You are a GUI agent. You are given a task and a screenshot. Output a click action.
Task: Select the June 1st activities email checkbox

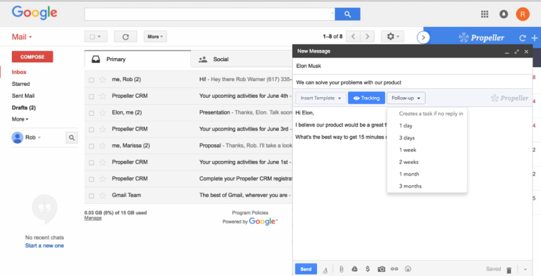(x=92, y=162)
